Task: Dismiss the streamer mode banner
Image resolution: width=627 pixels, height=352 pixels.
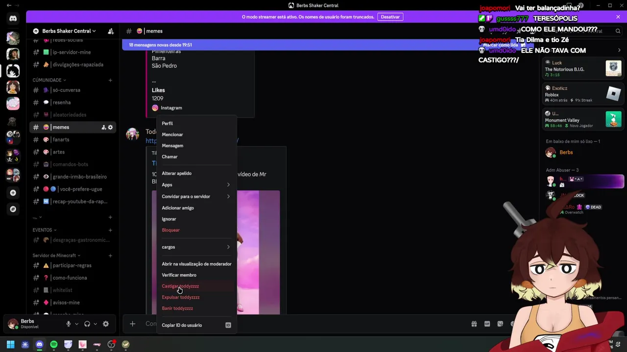Action: 618,17
